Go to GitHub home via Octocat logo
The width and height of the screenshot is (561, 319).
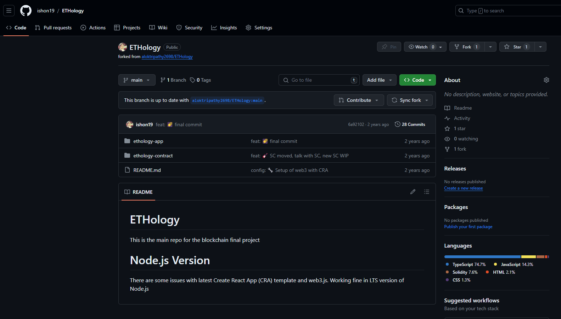point(26,11)
